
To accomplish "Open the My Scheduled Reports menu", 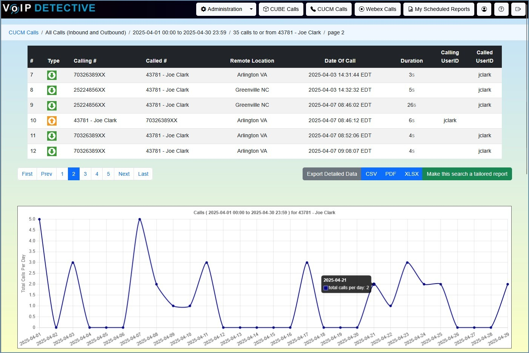I will coord(439,9).
